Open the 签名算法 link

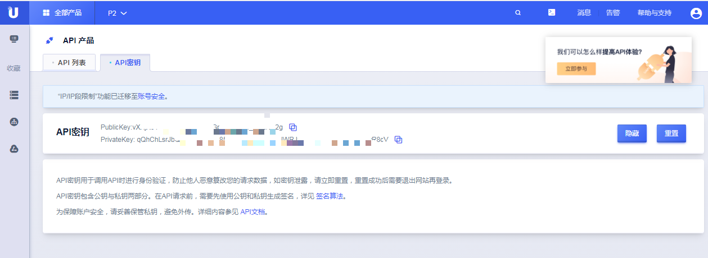(x=329, y=196)
